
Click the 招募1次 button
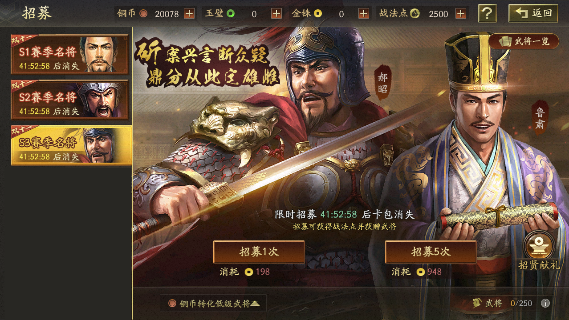tap(259, 252)
